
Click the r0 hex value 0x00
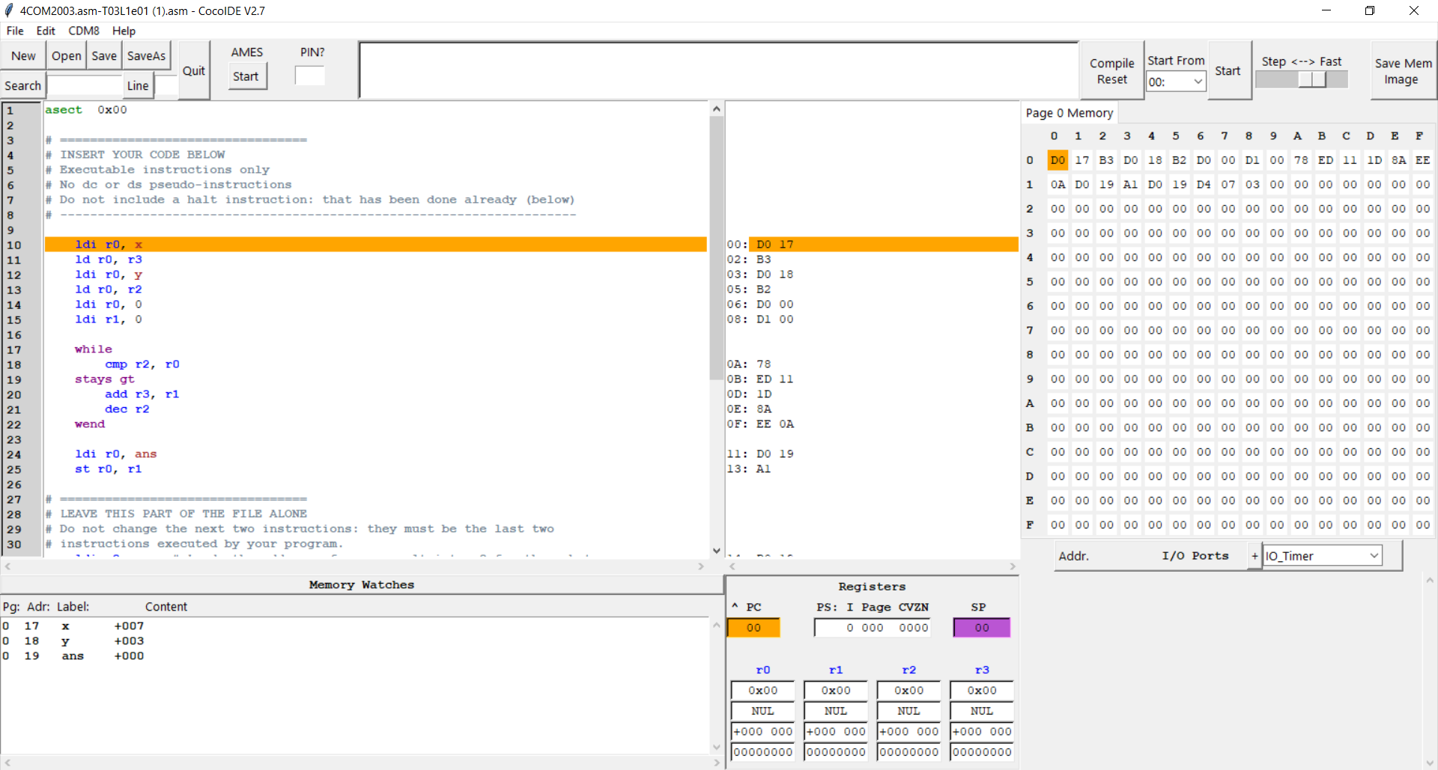coord(762,691)
